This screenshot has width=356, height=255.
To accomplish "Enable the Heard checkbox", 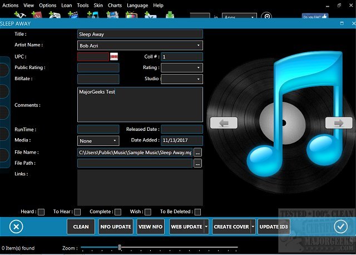I will tap(41, 212).
